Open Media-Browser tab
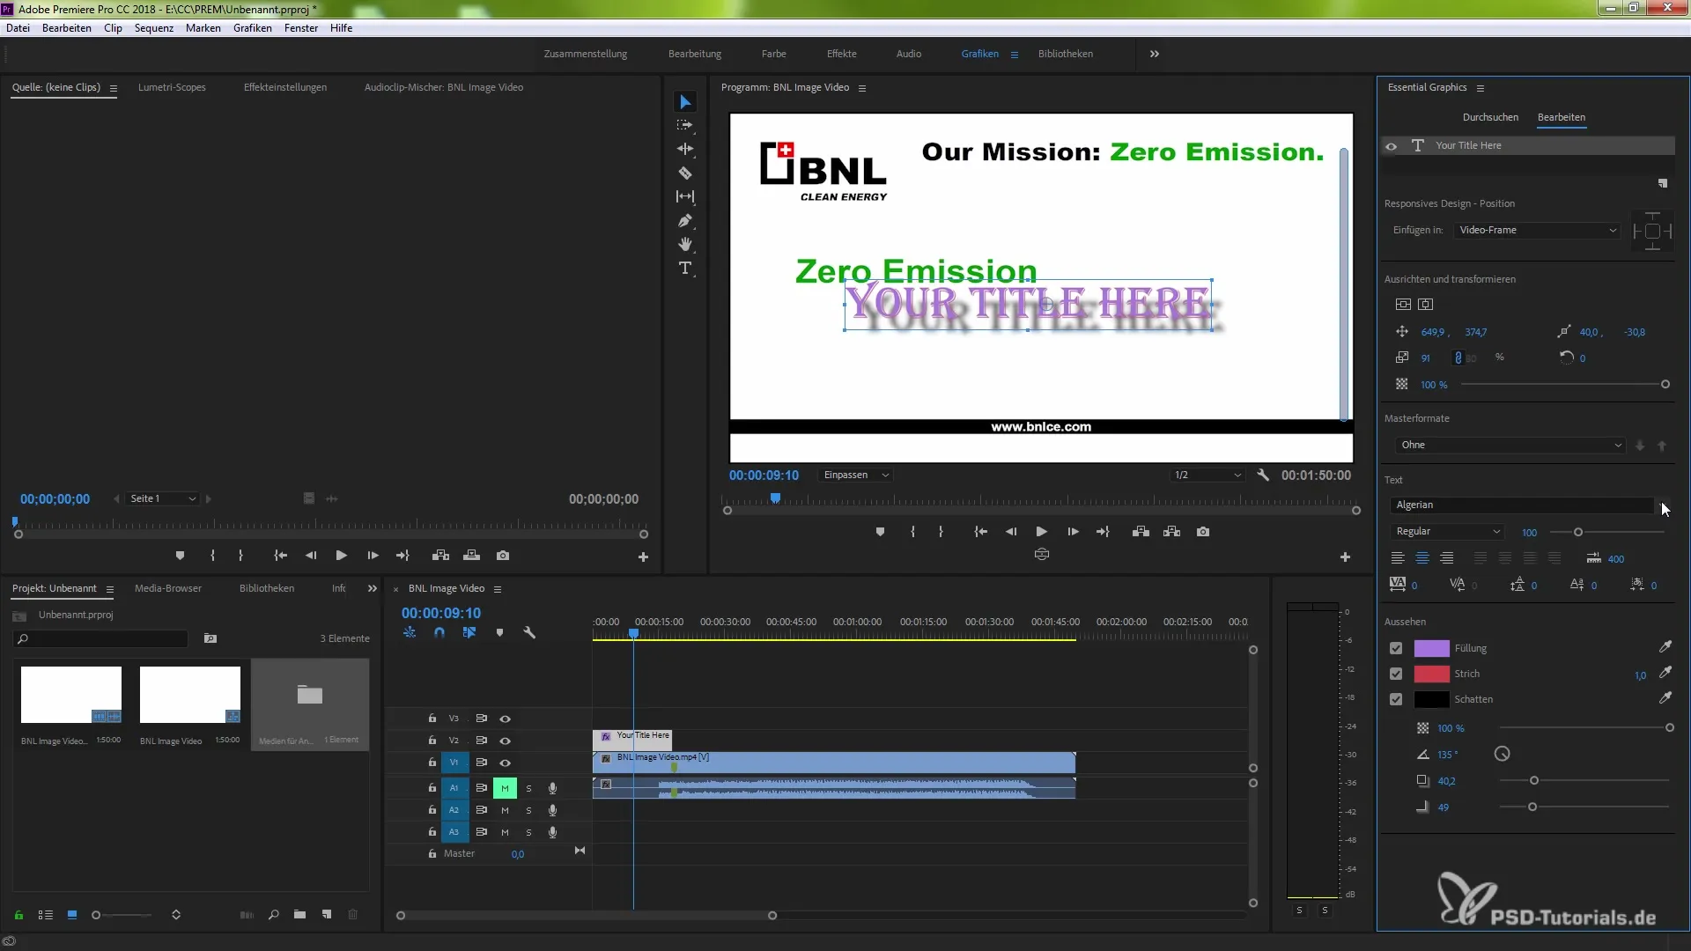The height and width of the screenshot is (951, 1691). (x=168, y=588)
